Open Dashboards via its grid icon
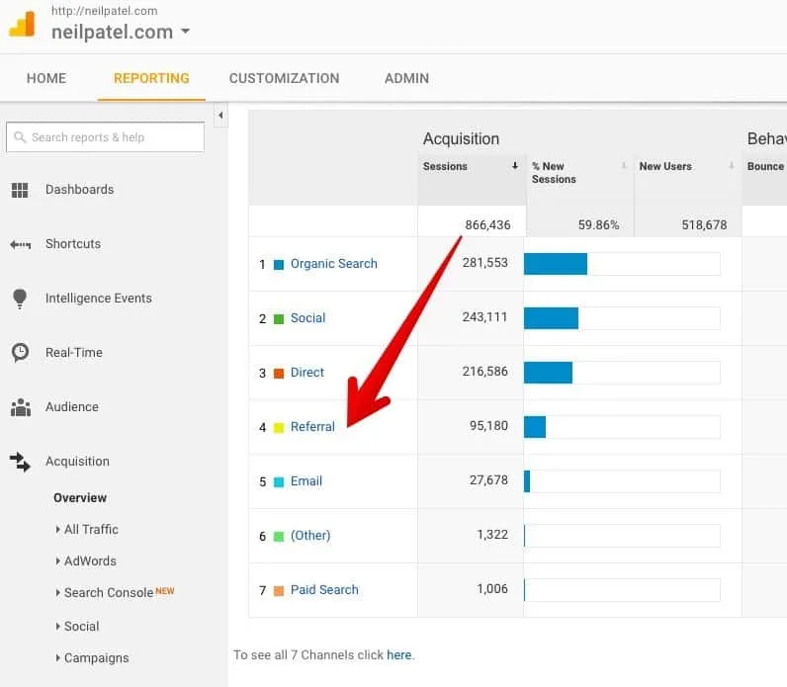 pyautogui.click(x=20, y=190)
